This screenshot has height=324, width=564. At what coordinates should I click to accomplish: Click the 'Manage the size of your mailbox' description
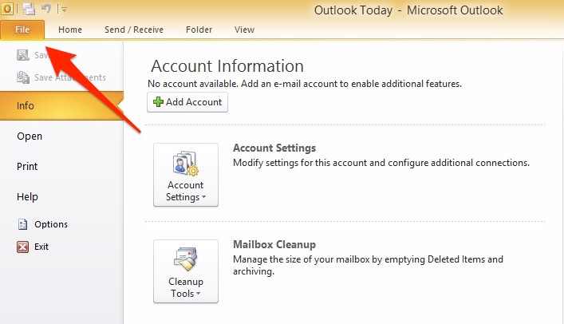point(368,265)
